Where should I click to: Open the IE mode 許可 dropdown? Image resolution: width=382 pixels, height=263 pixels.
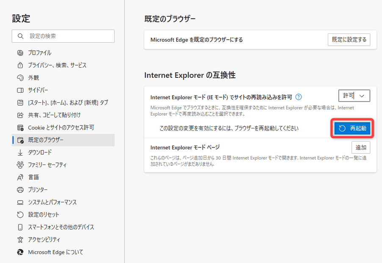point(354,96)
